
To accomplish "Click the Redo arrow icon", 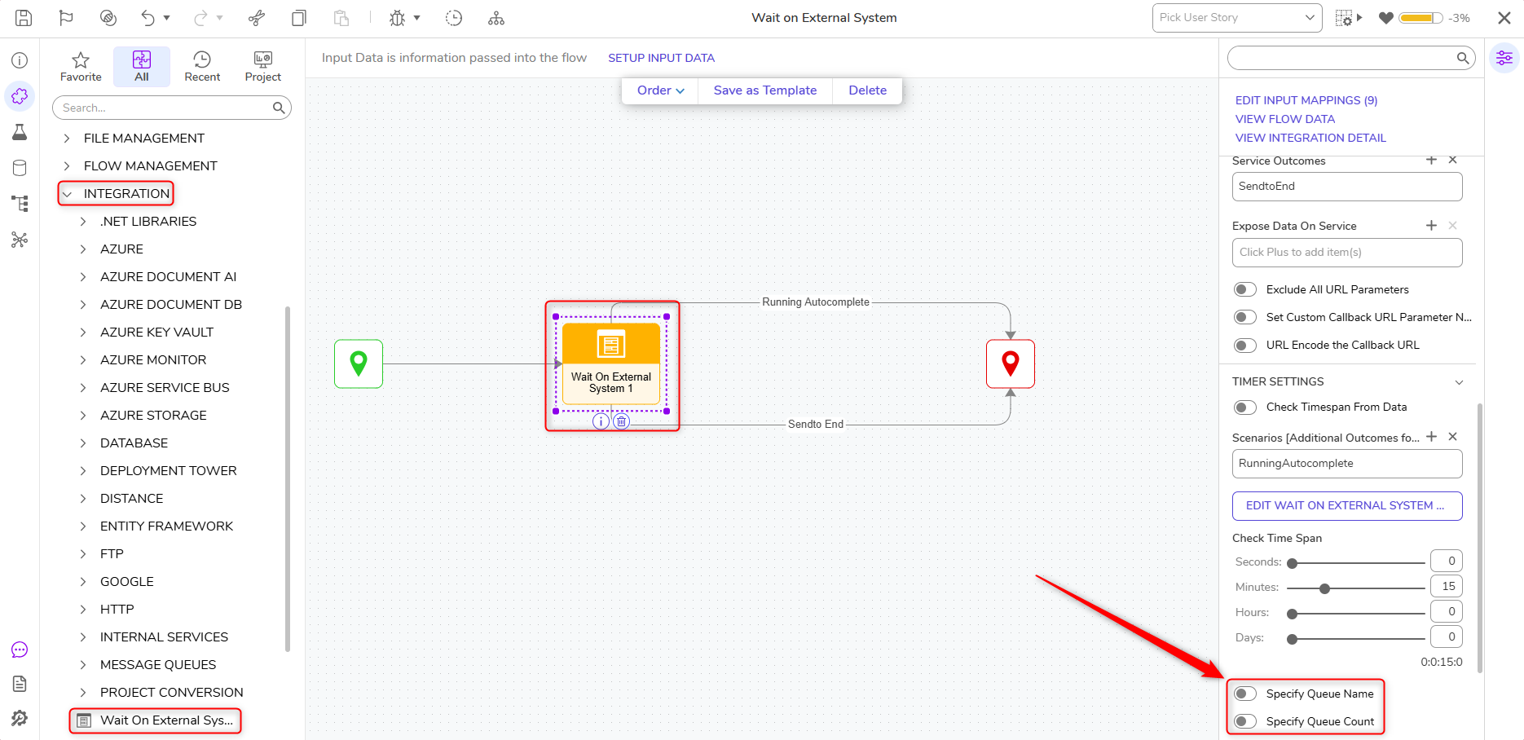I will coord(200,18).
